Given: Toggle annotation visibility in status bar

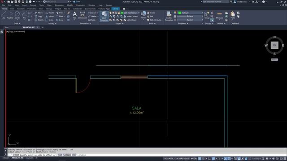Looking at the screenshot, I should click(239, 159).
